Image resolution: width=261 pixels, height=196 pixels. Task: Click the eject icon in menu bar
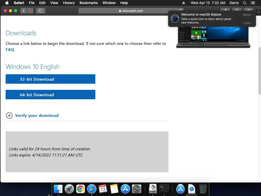(x=184, y=3)
